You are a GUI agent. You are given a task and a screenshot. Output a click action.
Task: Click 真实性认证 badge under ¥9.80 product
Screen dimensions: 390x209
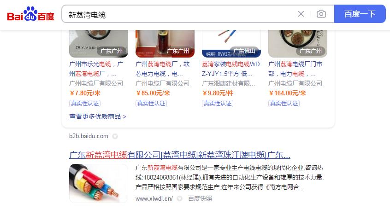pyautogui.click(x=218, y=104)
